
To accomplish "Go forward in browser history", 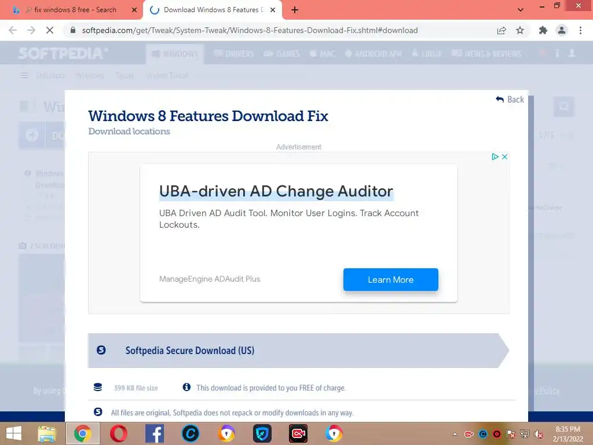I will click(31, 30).
